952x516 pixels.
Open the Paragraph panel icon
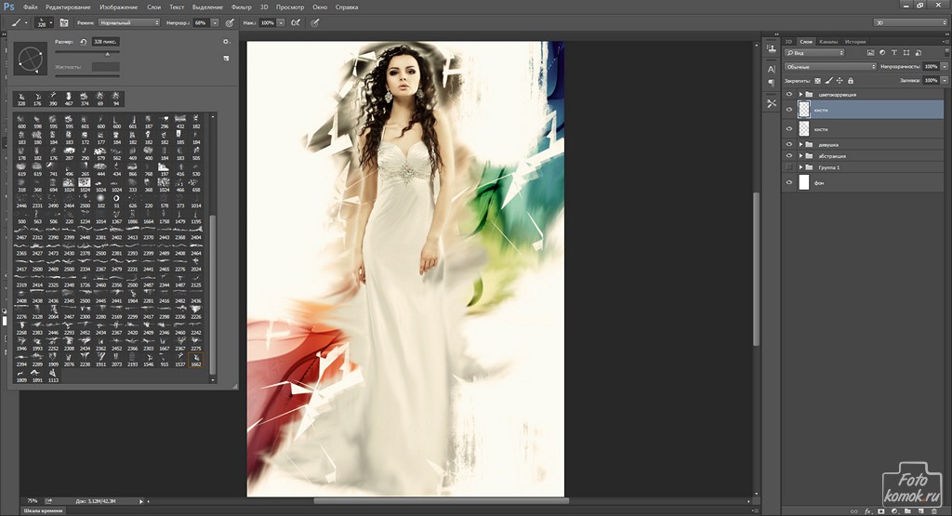771,84
